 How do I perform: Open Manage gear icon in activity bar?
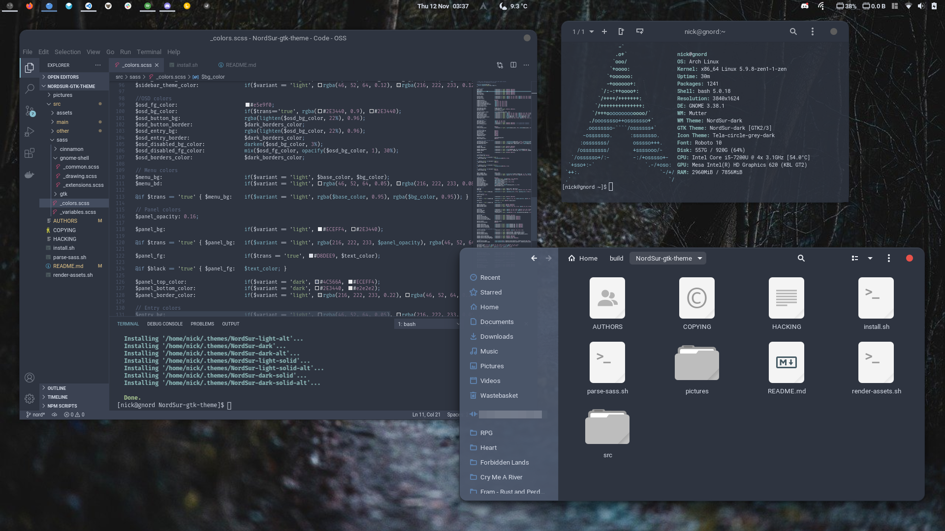(30, 399)
